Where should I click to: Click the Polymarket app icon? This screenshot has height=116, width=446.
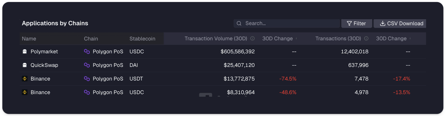25,52
